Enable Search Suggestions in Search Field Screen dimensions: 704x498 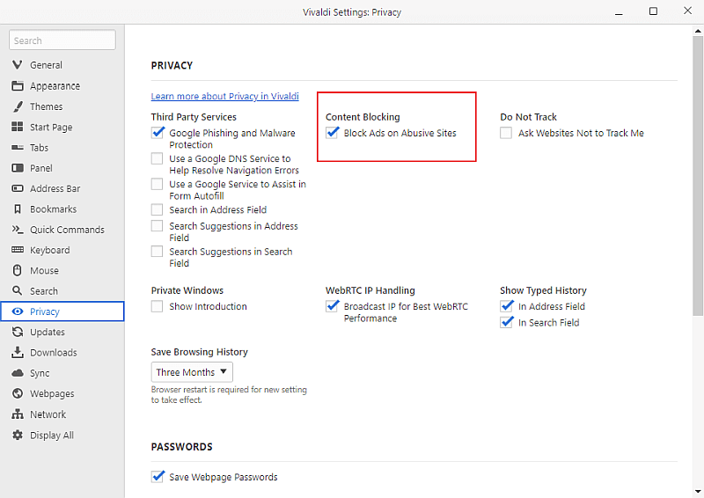click(158, 252)
